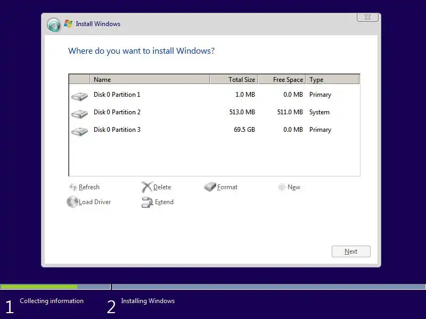
Task: Click the System type cell
Action: click(x=319, y=112)
